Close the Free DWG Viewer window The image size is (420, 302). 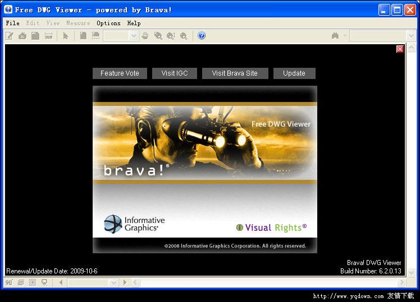(410, 10)
